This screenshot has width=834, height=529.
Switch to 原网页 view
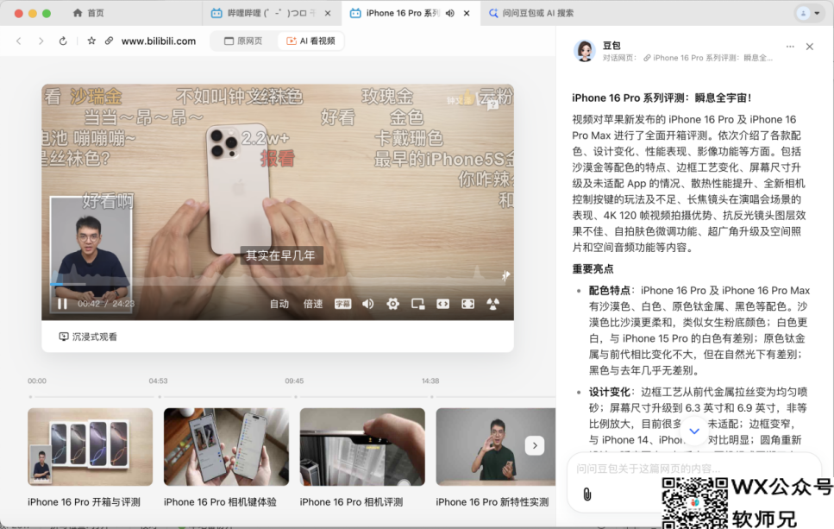(243, 41)
